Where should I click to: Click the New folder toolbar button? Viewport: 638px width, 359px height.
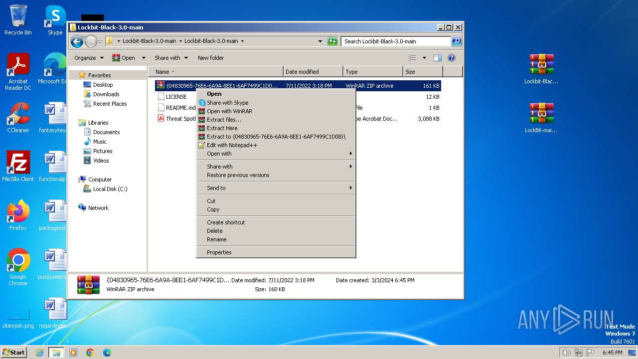tap(211, 58)
